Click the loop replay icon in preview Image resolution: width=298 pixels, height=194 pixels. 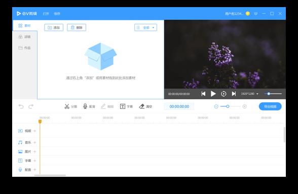[223, 94]
